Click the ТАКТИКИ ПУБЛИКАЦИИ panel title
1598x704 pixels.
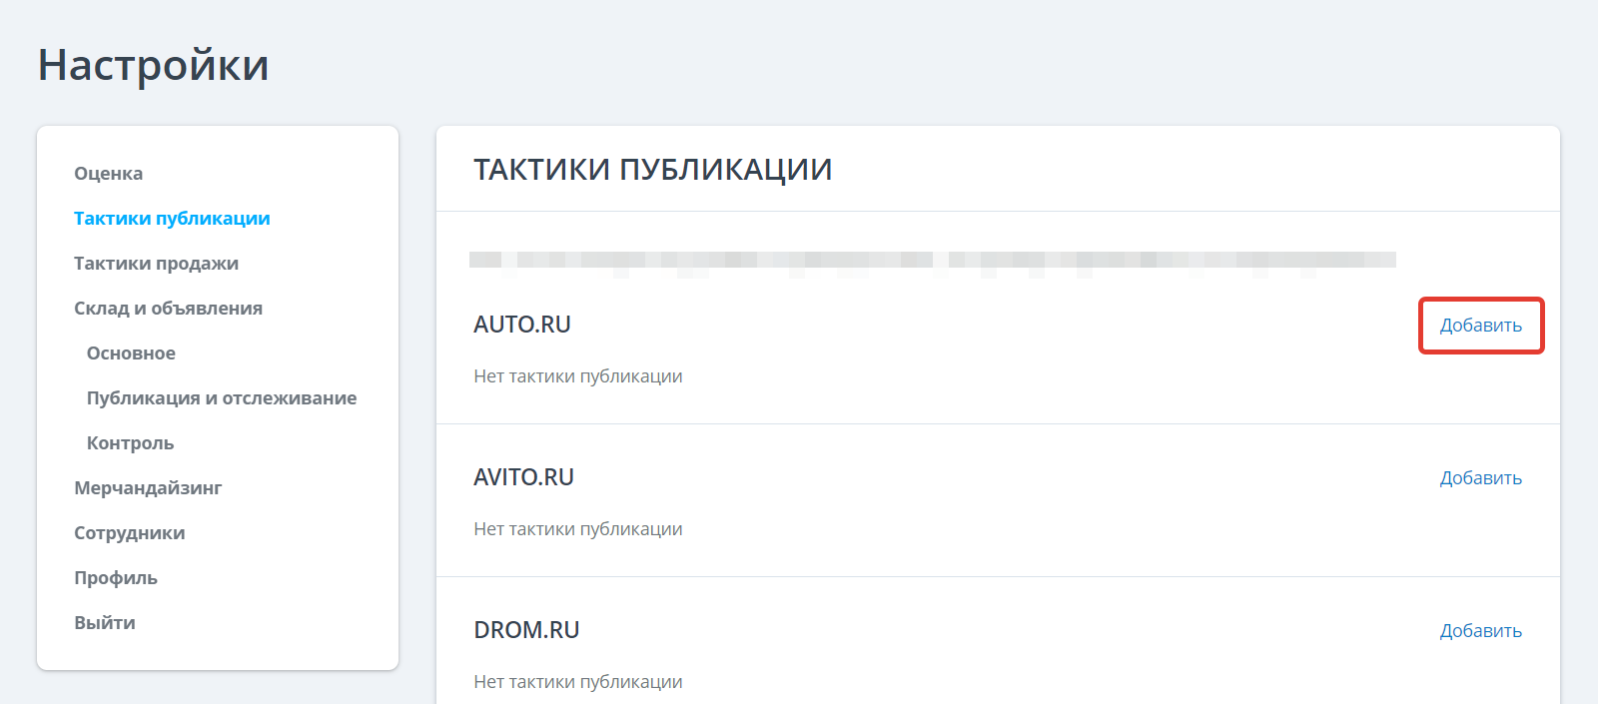point(653,170)
